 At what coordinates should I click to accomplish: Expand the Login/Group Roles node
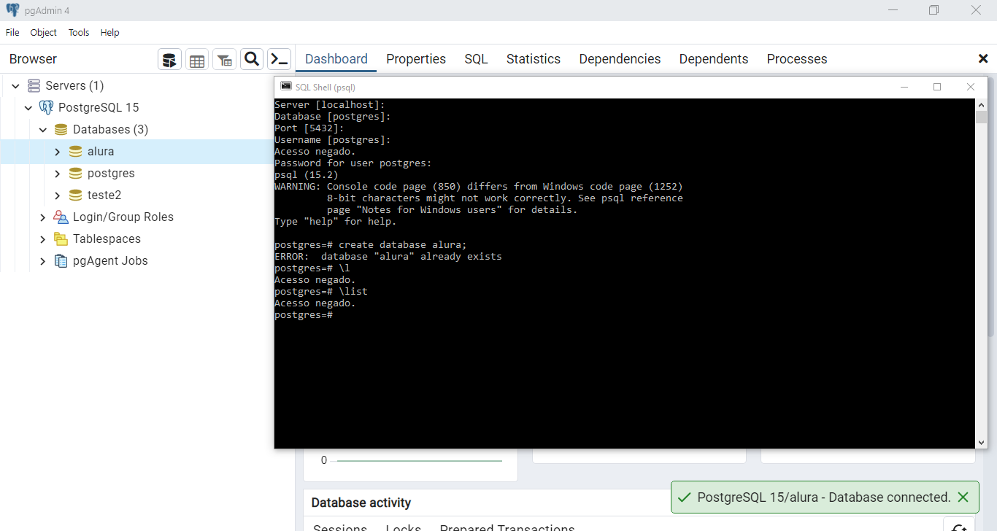42,217
